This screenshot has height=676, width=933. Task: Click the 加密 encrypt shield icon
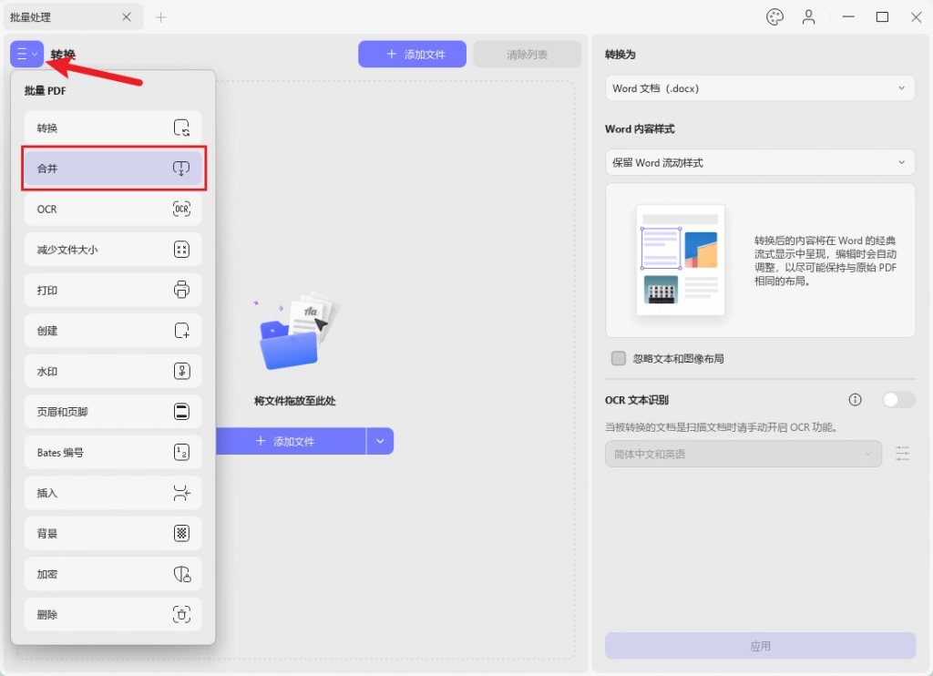coord(181,574)
